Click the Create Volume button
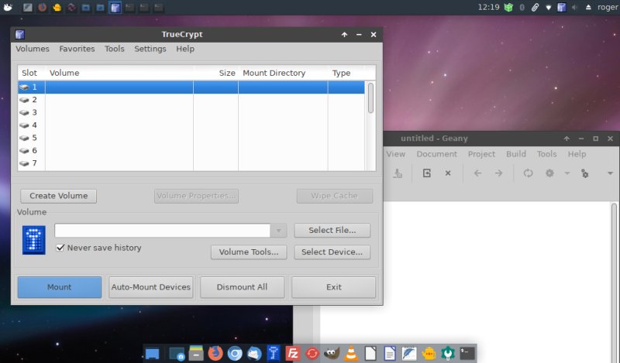 tap(59, 196)
